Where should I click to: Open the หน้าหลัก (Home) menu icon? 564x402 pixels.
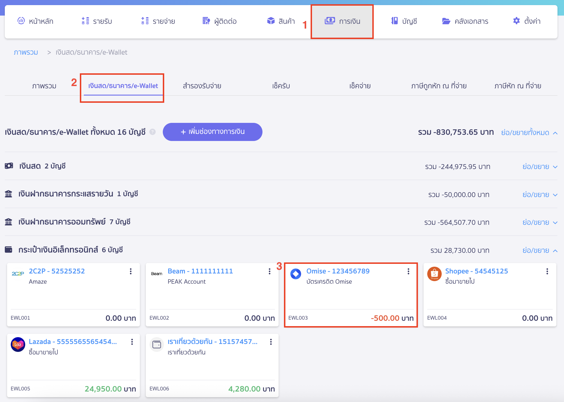click(20, 21)
